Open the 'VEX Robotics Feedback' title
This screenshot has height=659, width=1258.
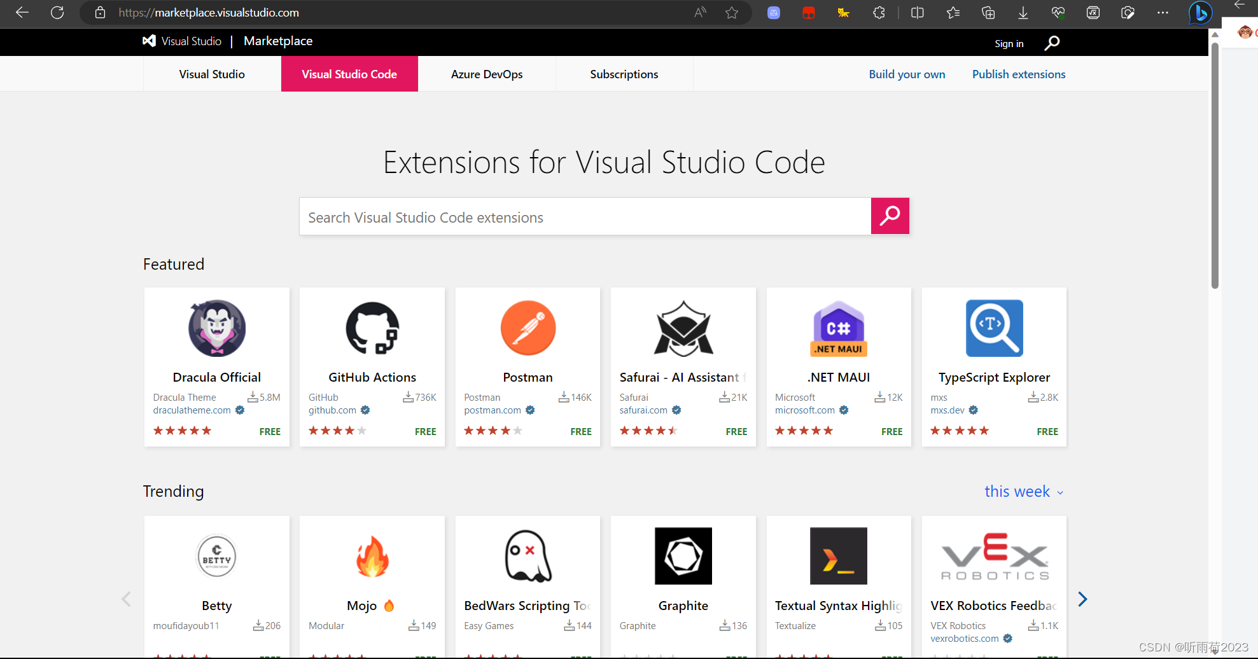(x=993, y=606)
